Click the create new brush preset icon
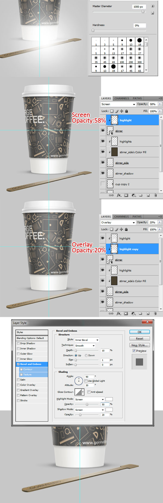Viewport: 163px width, 503px height. click(152, 13)
